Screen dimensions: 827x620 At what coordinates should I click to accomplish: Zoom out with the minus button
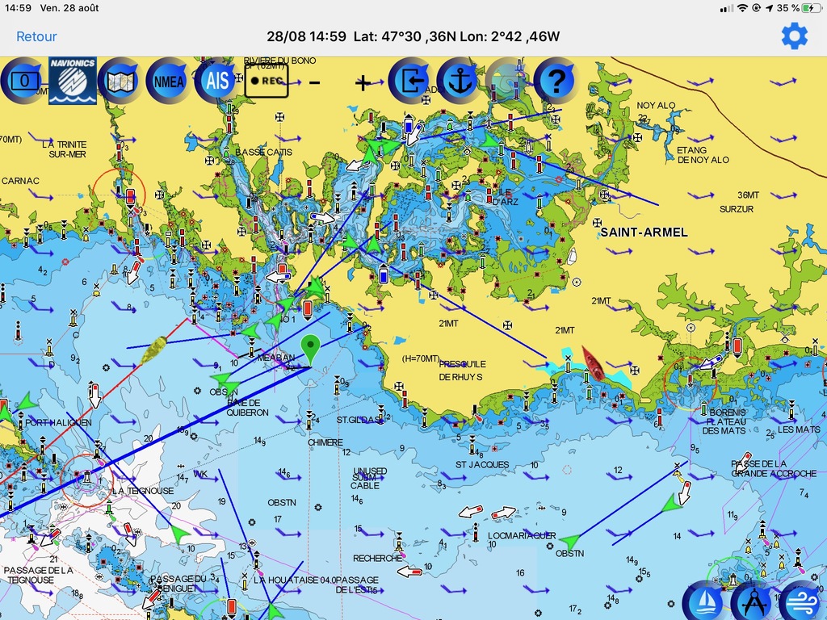314,83
